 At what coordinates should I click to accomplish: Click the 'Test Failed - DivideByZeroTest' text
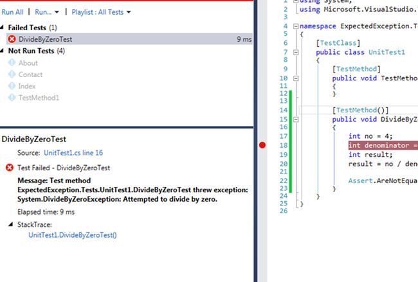click(x=64, y=168)
